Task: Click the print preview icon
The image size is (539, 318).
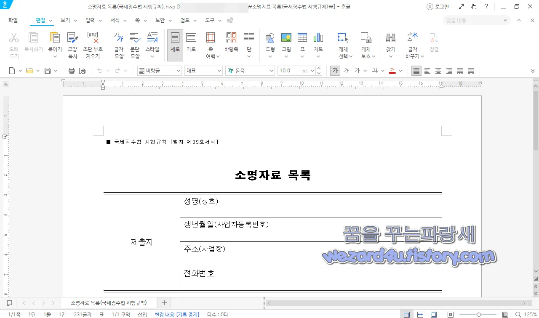Action: (83, 71)
